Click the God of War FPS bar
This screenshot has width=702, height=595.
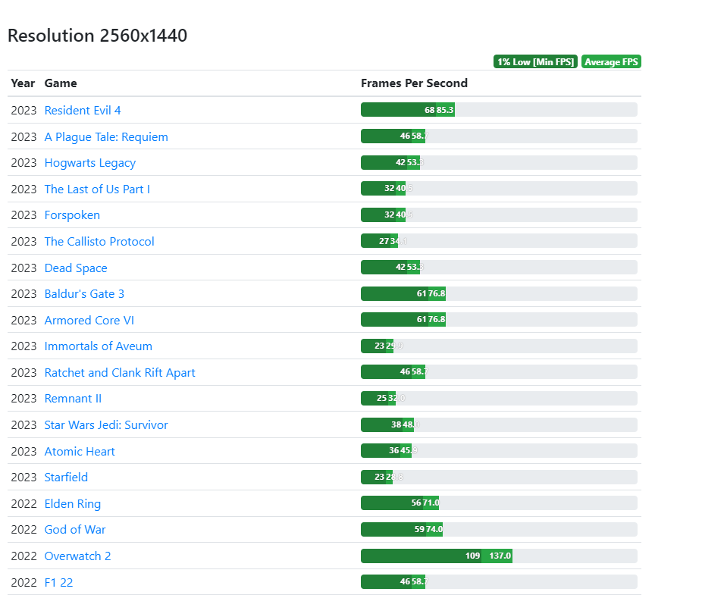click(499, 530)
